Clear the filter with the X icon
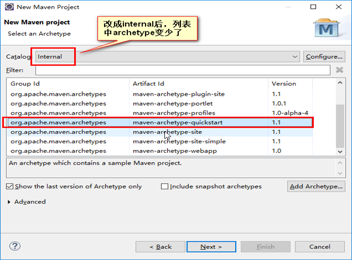 339,70
